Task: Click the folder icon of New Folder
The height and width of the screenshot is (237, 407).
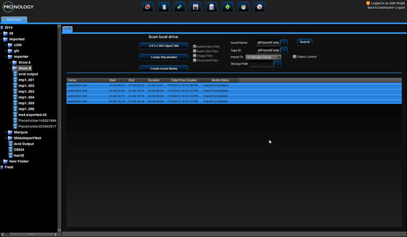Action: (5, 161)
